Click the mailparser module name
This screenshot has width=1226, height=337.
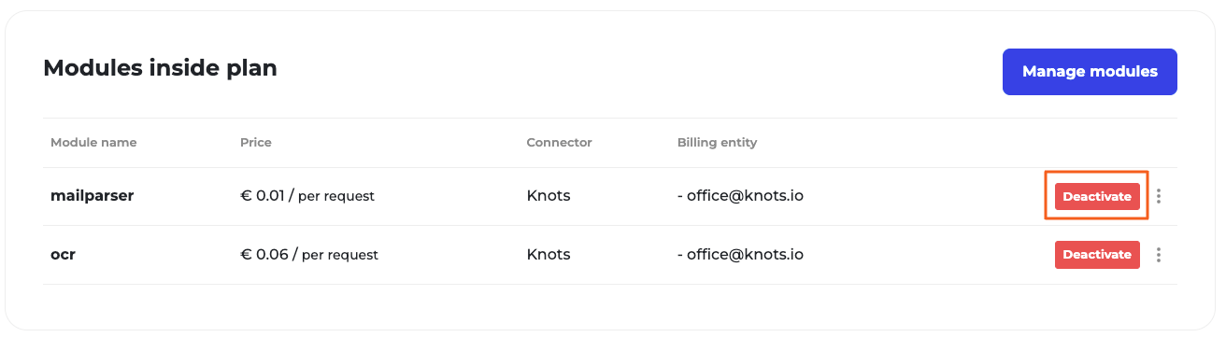93,196
